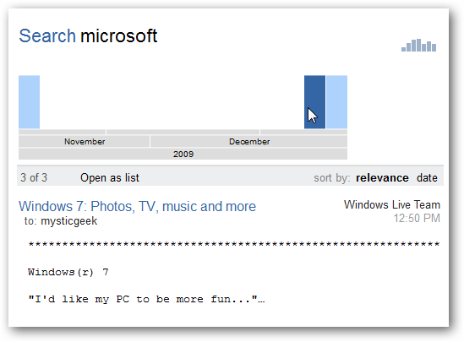Click week segment under dark blue bar
The image size is (464, 342).
[303, 132]
